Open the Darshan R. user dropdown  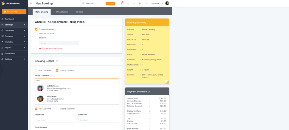point(157,3)
